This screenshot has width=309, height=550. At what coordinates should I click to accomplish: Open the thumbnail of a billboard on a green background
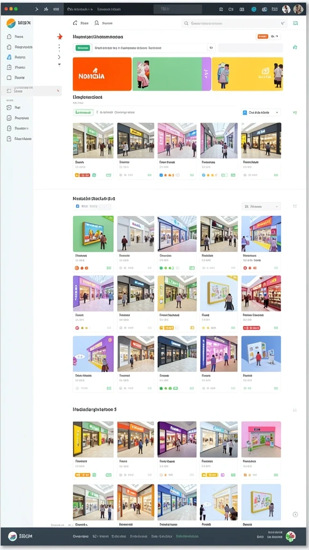(93, 234)
